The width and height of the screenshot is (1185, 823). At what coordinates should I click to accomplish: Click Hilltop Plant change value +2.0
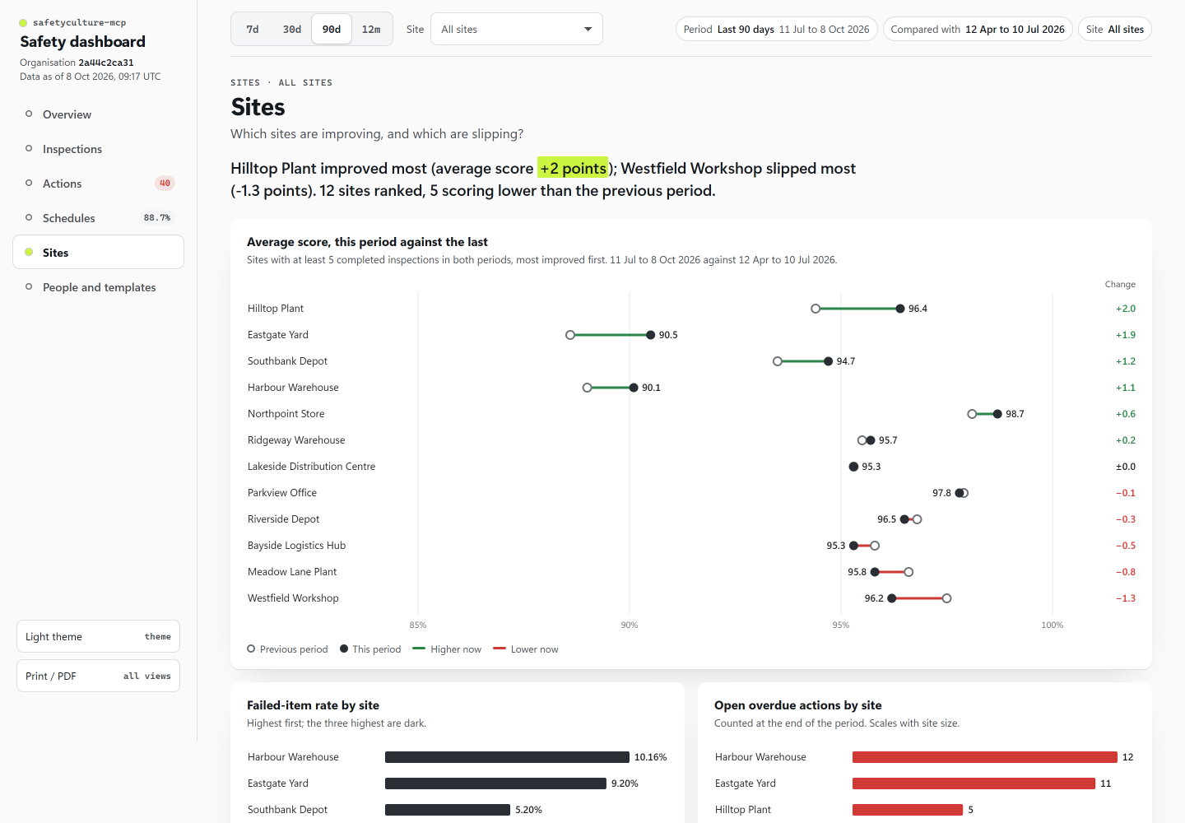point(1125,309)
